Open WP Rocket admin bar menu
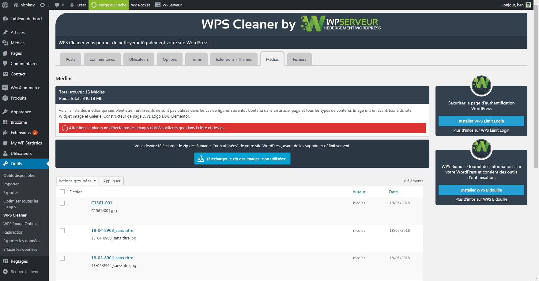 tap(141, 5)
